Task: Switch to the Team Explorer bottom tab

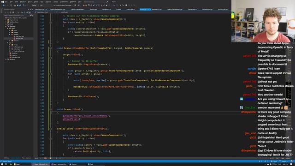Action: click(x=27, y=158)
